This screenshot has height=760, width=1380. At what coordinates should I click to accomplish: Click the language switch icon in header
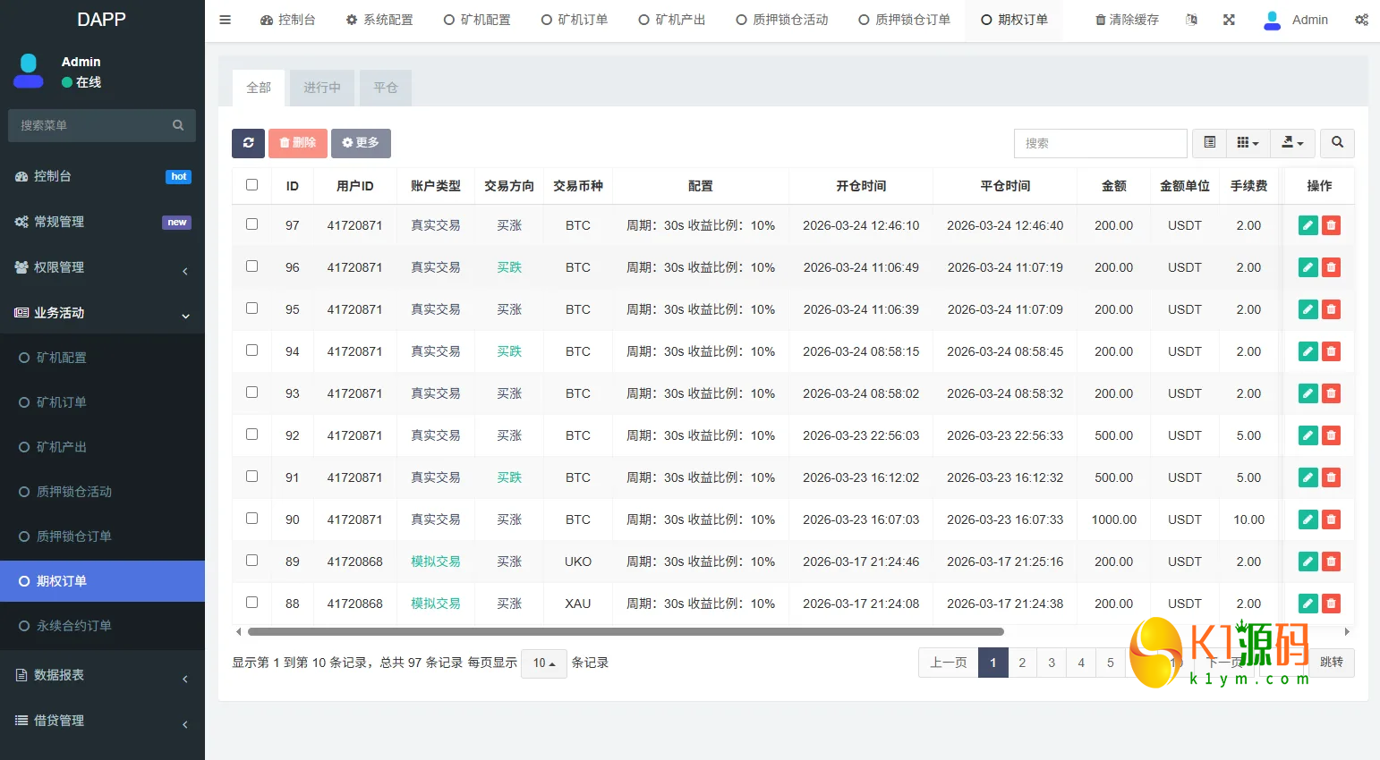pyautogui.click(x=1191, y=20)
